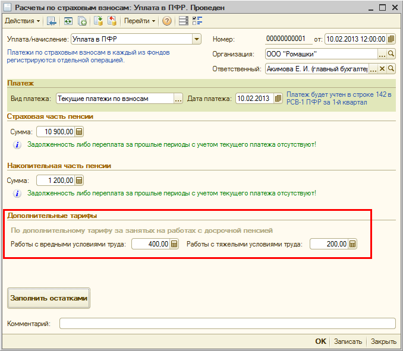Click ellipsis button of Организация field
Viewport: 403px width, 351px height.
pyautogui.click(x=382, y=54)
